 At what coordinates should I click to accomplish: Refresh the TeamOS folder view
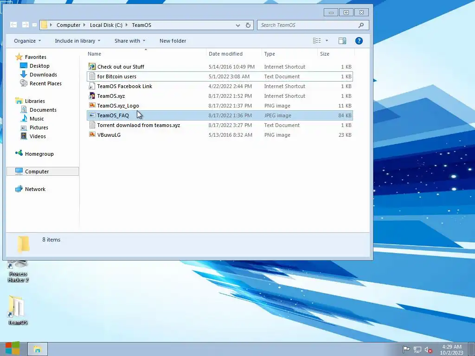(x=248, y=25)
